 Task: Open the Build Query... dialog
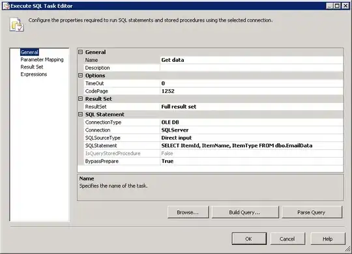click(x=244, y=212)
